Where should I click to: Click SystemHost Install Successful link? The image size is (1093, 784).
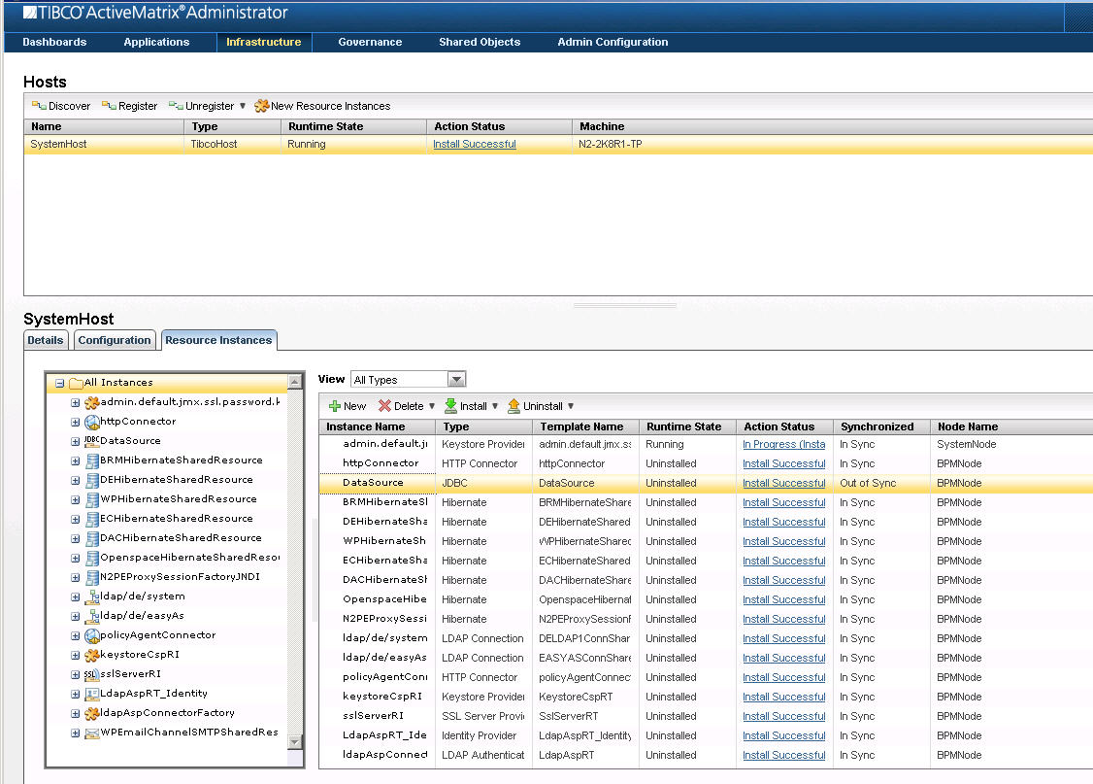pyautogui.click(x=475, y=144)
